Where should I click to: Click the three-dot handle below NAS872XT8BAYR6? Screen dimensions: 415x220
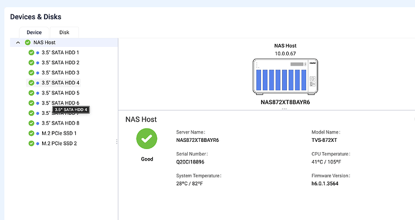(x=284, y=109)
